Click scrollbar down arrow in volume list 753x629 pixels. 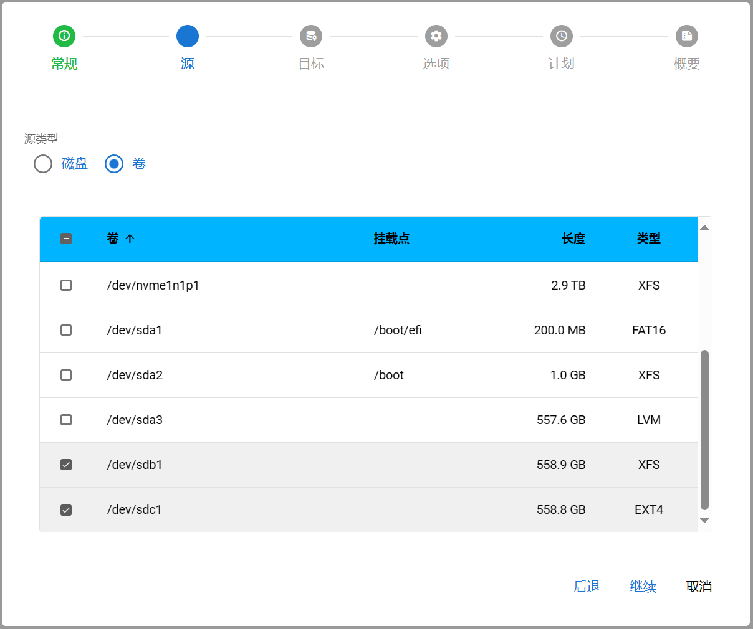pos(704,521)
